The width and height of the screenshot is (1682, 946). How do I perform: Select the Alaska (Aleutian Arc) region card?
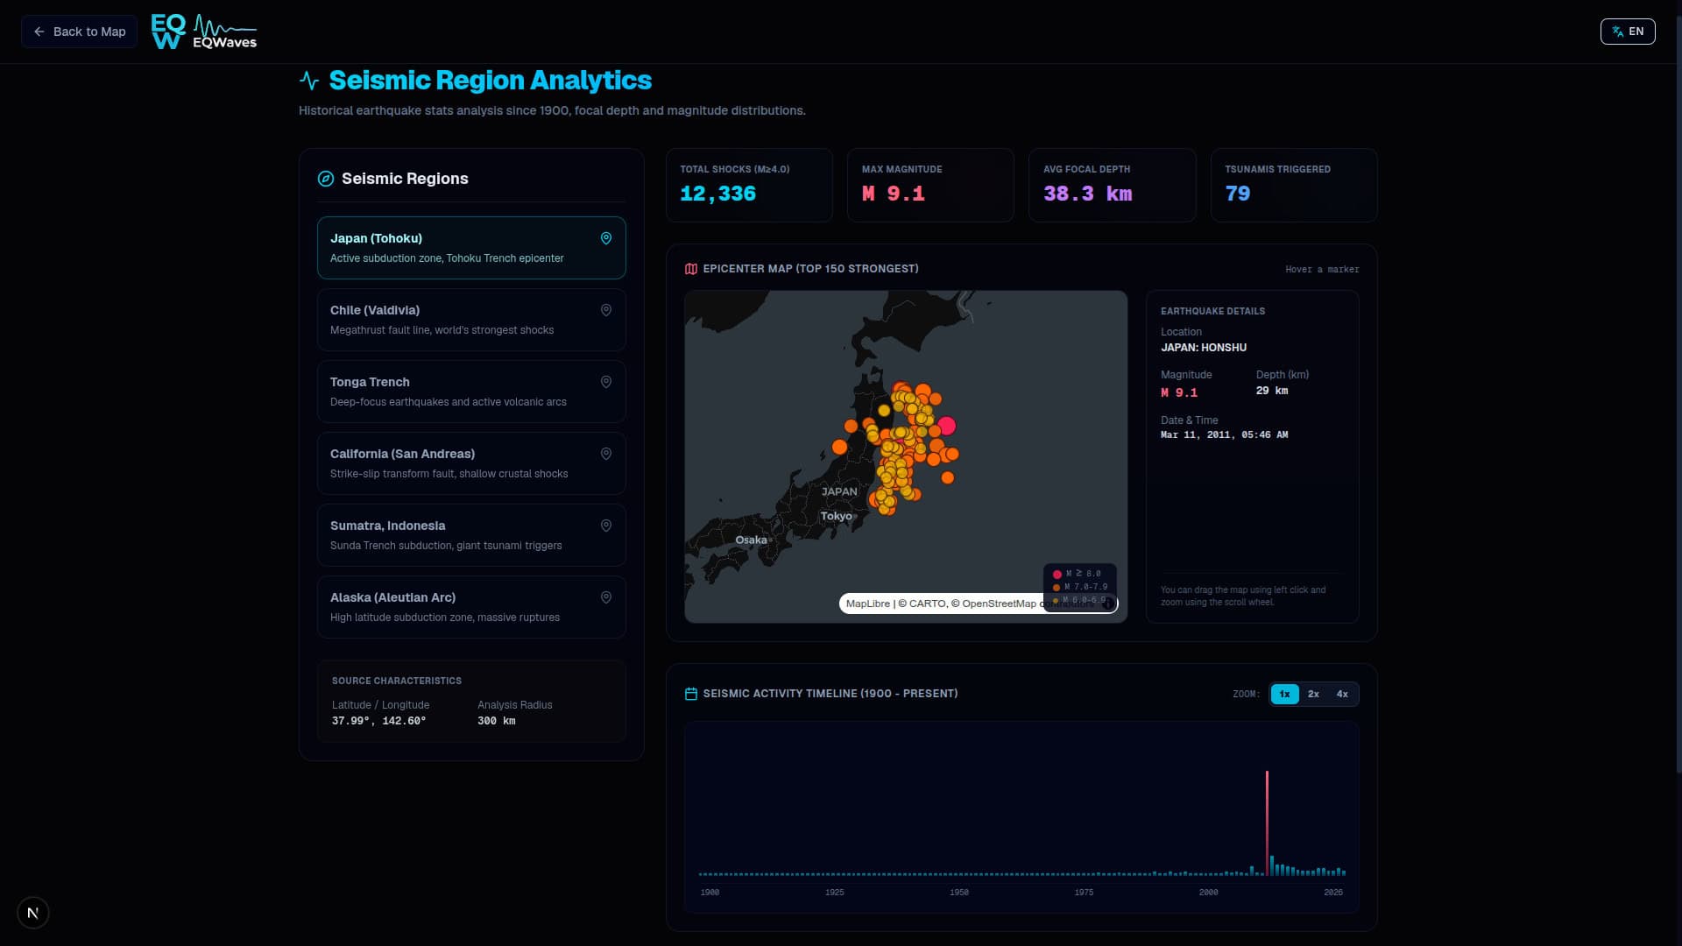[x=471, y=607]
